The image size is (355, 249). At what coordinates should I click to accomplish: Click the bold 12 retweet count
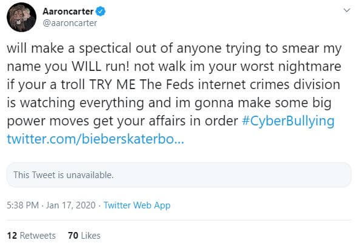[12, 236]
